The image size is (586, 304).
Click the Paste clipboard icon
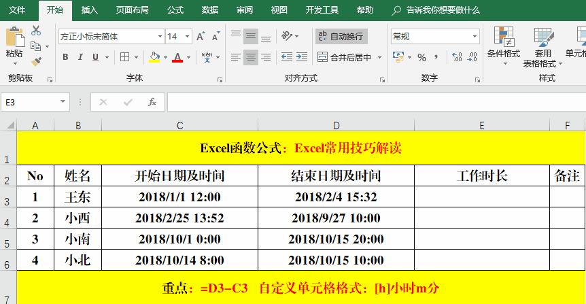pos(15,37)
